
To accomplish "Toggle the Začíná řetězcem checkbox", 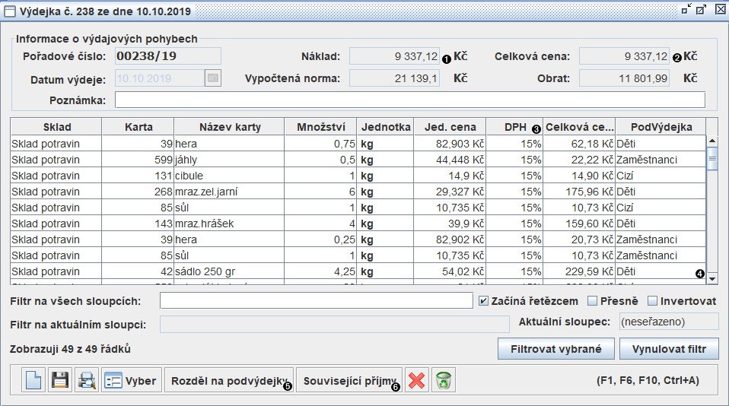I will [484, 301].
